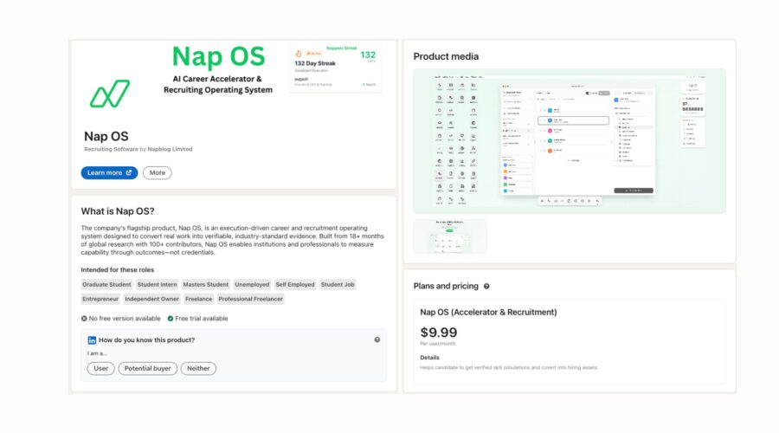779x433 pixels.
Task: Open help icon next to Plans and pricing
Action: tap(486, 286)
